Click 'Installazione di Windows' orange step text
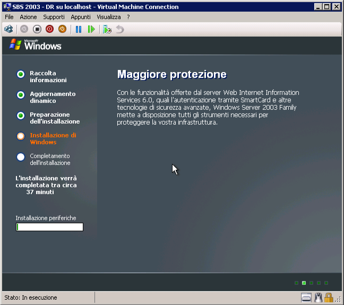Viewport: 344px width, 305px height. click(53, 138)
